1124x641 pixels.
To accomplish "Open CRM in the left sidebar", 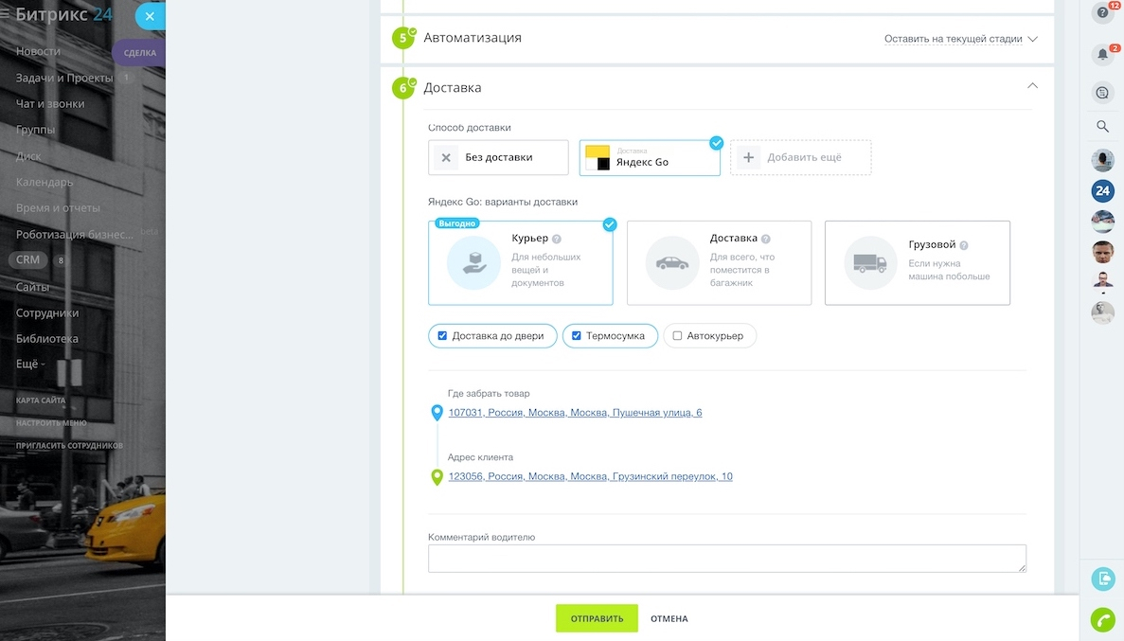I will 27,258.
